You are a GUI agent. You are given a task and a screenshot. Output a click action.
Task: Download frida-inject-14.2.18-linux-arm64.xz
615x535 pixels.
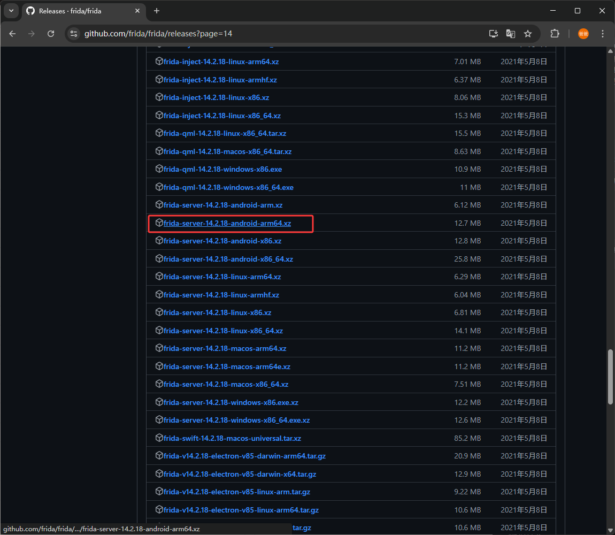221,62
